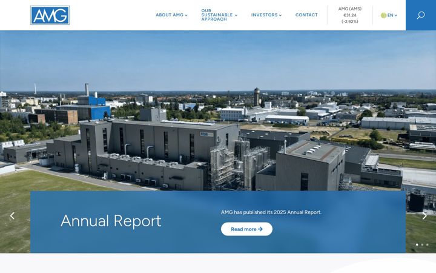The height and width of the screenshot is (273, 436).
Task: Click the Annual Report heading
Action: pyautogui.click(x=111, y=221)
